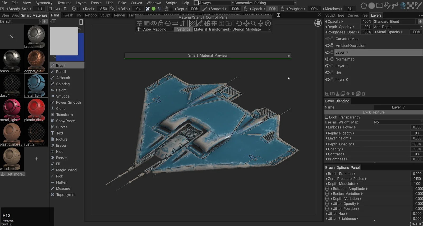Open the Material transformed dropdown
The height and width of the screenshot is (226, 423).
213,29
